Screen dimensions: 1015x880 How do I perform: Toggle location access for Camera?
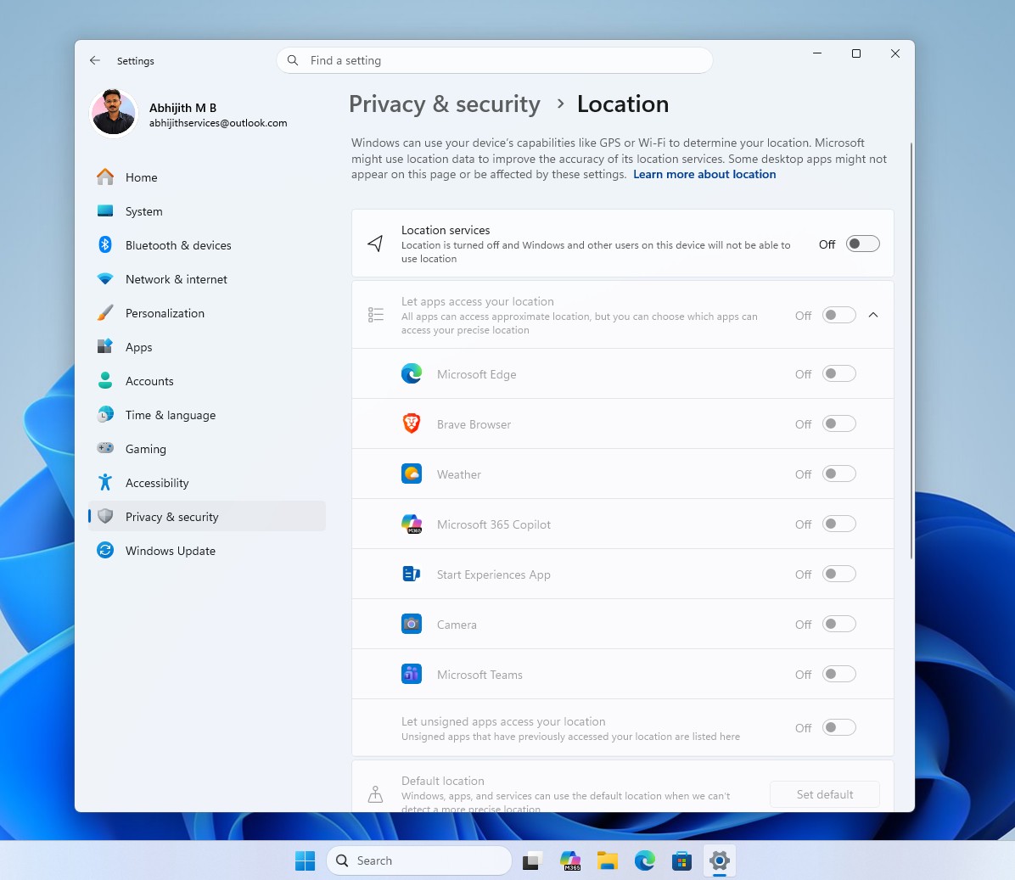[839, 624]
